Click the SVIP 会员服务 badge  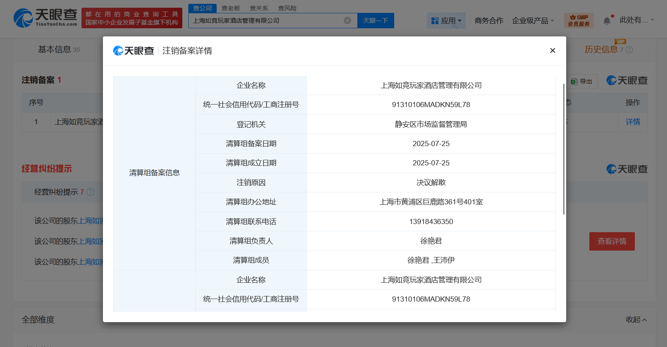tap(579, 21)
